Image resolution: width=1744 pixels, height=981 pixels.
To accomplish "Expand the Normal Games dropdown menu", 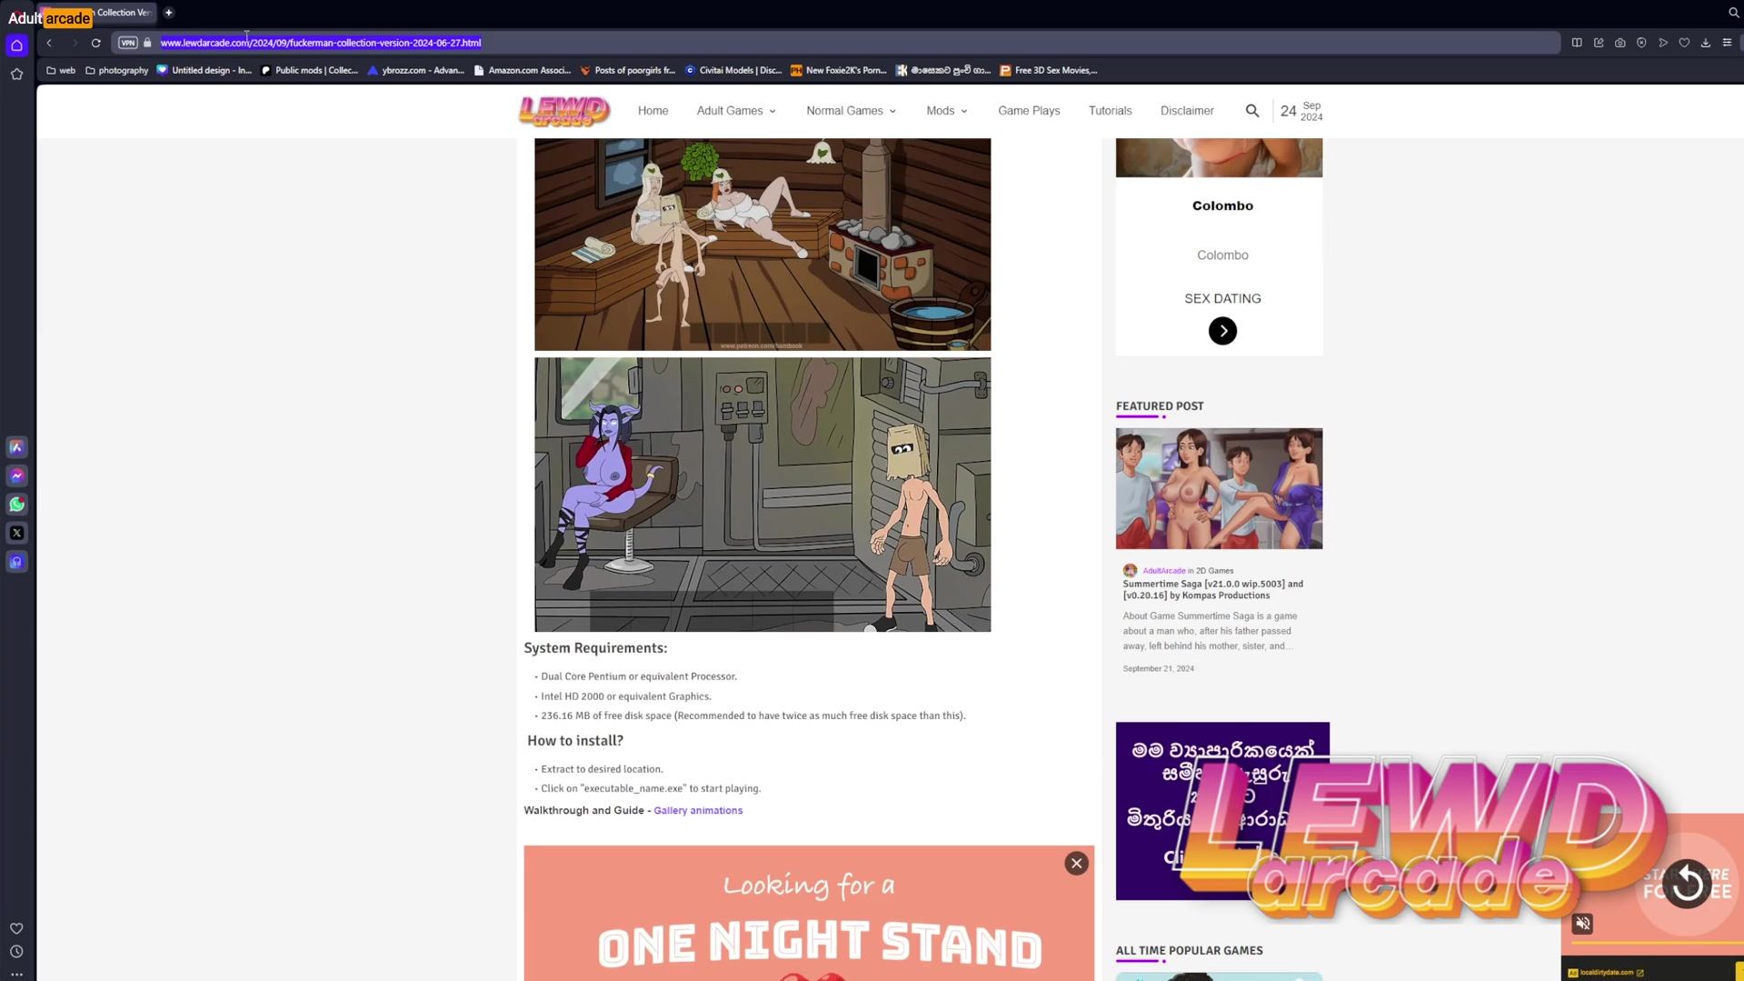I will (x=851, y=111).
